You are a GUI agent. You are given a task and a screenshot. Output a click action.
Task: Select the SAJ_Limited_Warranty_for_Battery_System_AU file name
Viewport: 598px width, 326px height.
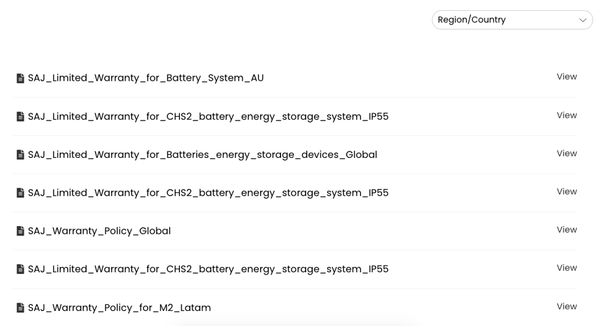point(145,78)
